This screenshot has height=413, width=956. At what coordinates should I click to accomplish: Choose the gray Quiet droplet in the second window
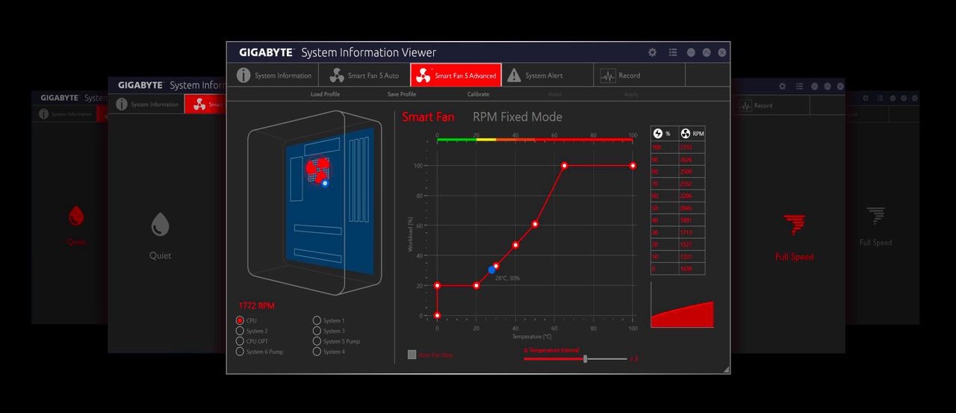pos(160,225)
